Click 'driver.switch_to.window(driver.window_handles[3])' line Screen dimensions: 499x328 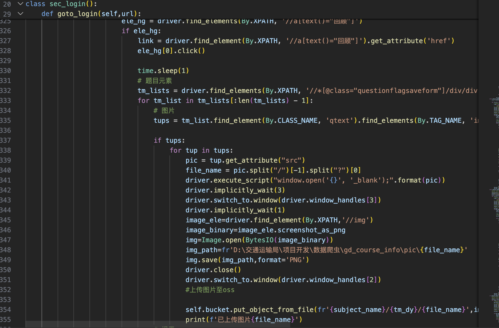(x=283, y=200)
